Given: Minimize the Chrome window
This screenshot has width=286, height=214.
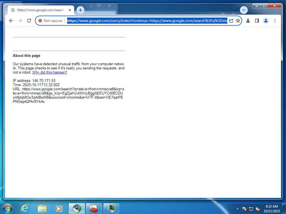Looking at the screenshot, I should [x=257, y=6].
